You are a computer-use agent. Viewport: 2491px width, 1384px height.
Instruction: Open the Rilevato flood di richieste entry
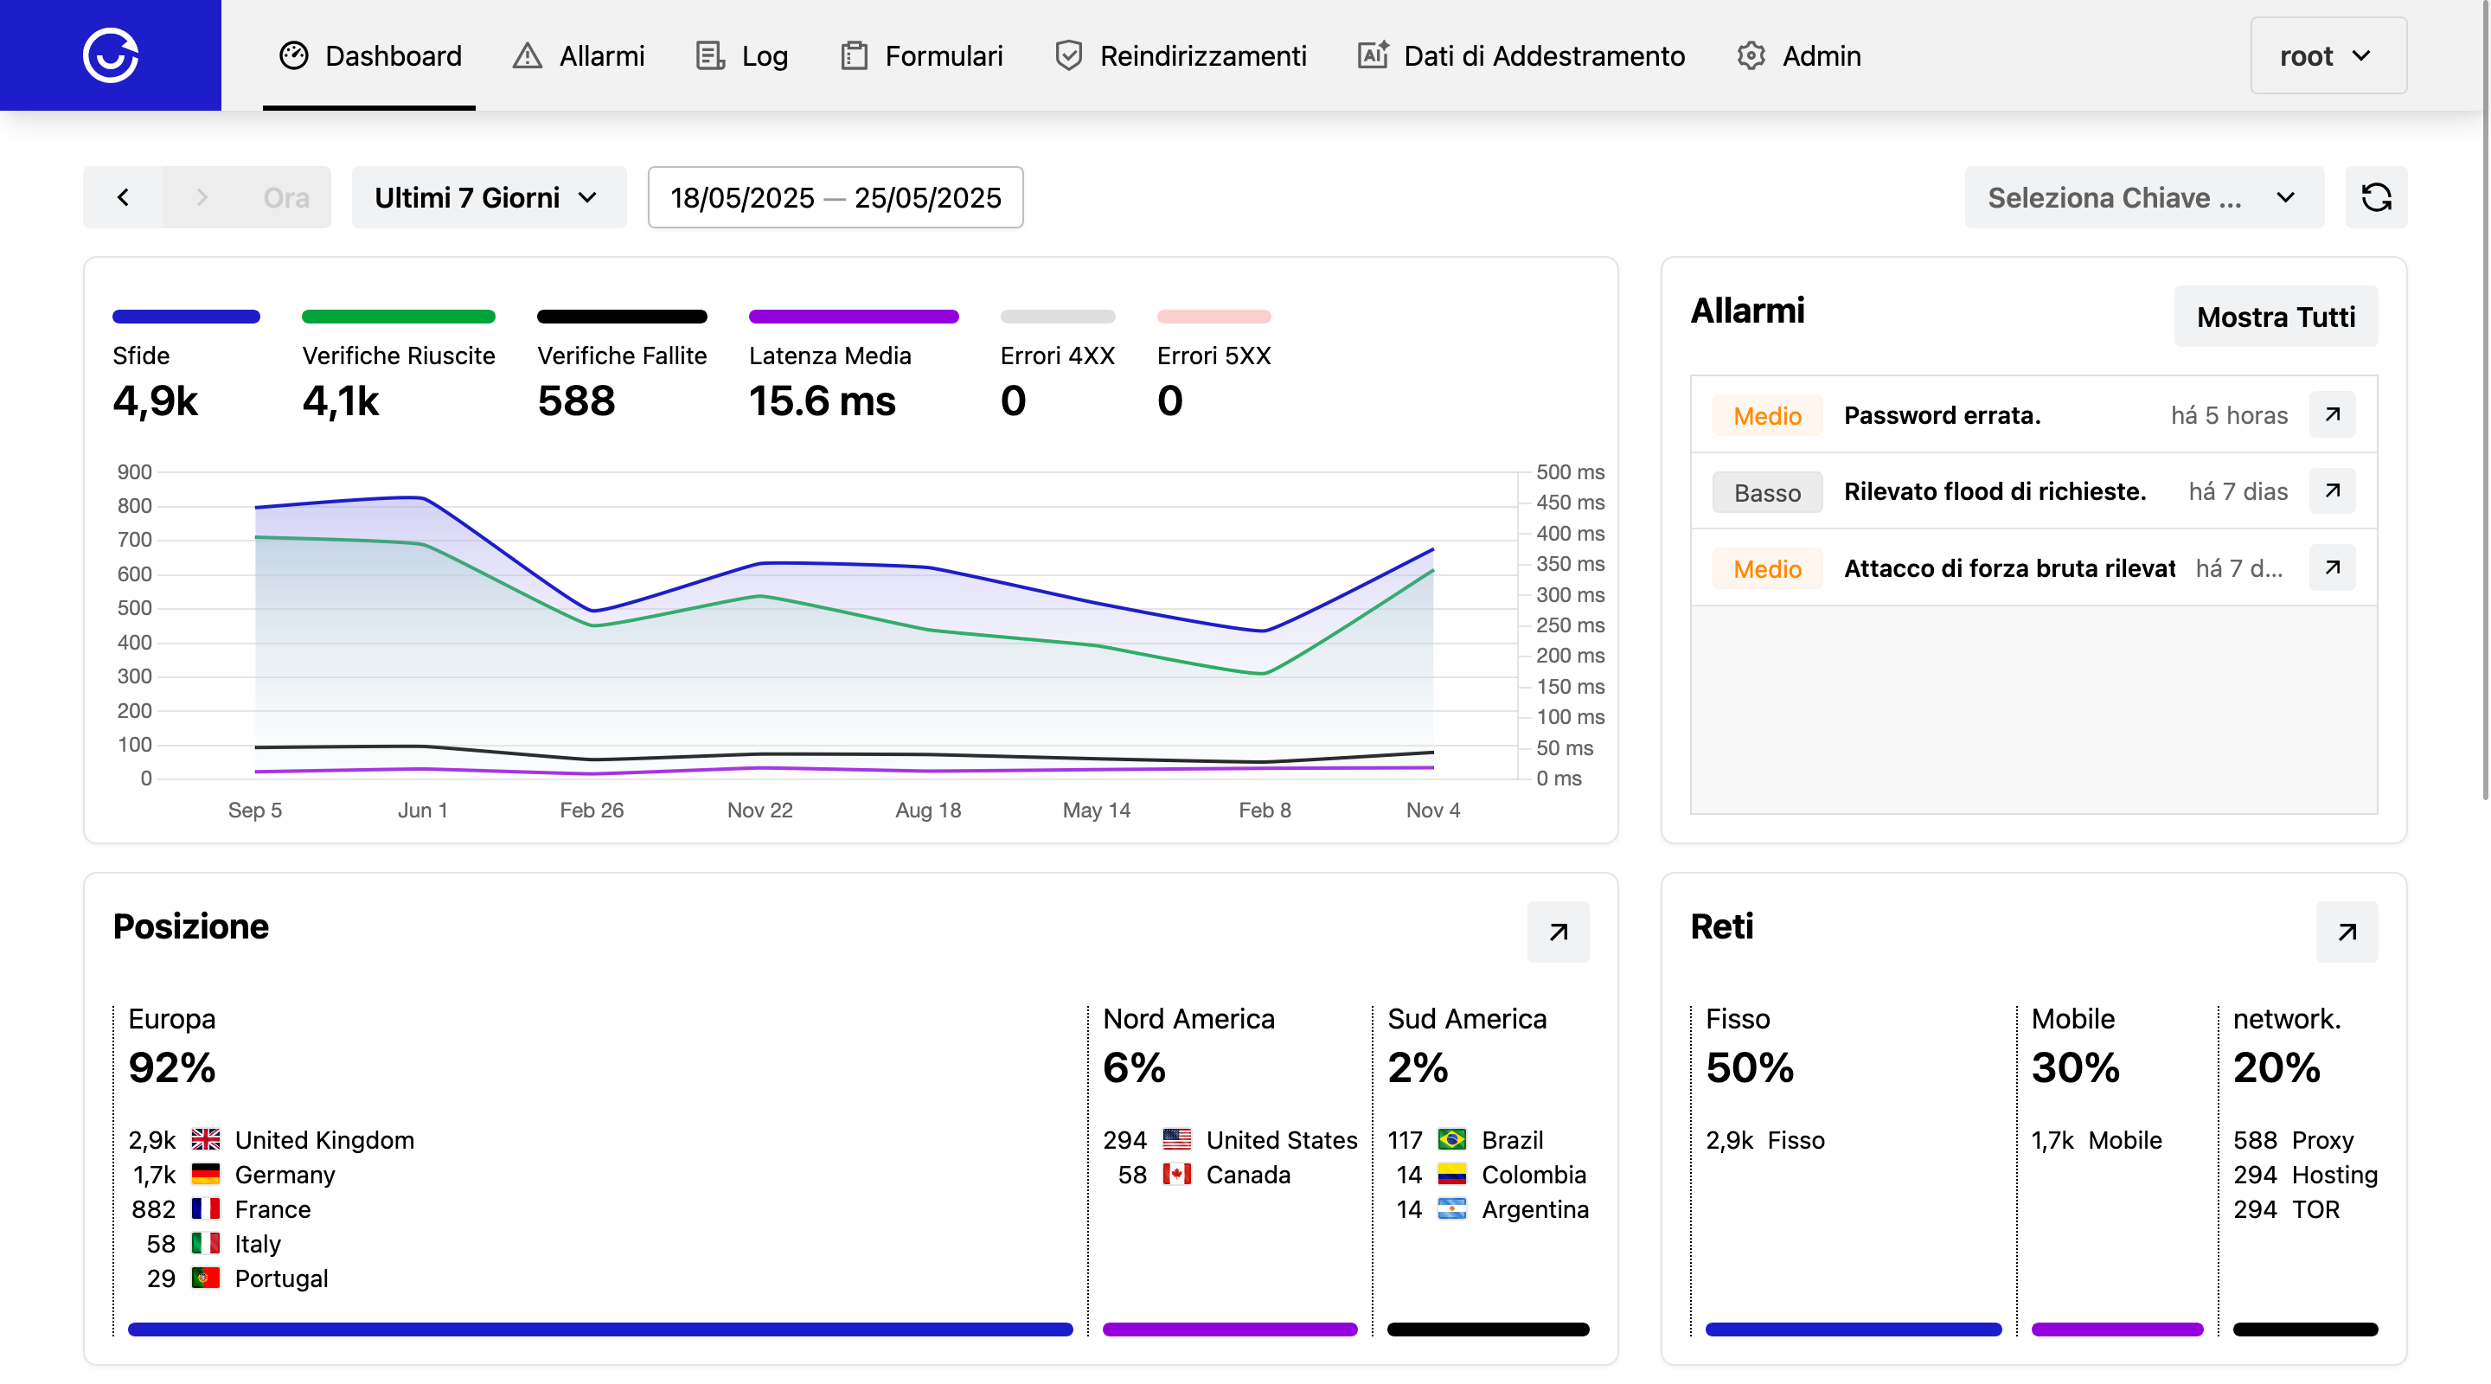pos(2033,491)
